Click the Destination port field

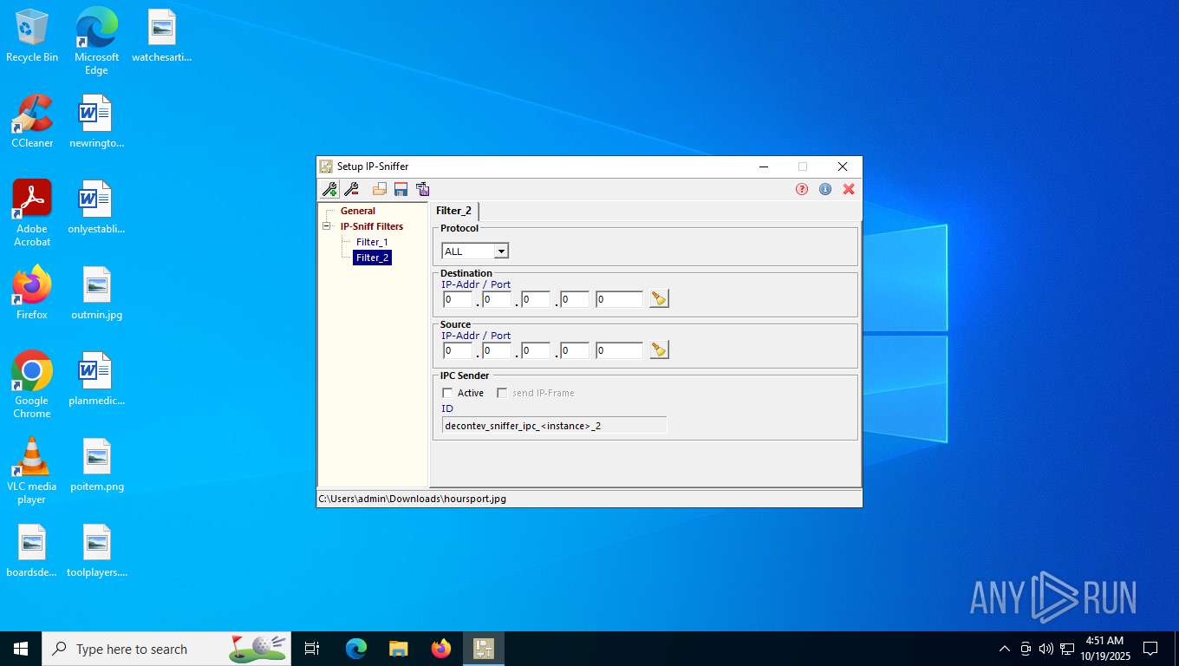[620, 299]
